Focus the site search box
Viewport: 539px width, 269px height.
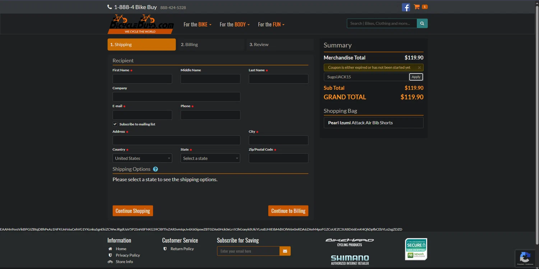tap(382, 23)
